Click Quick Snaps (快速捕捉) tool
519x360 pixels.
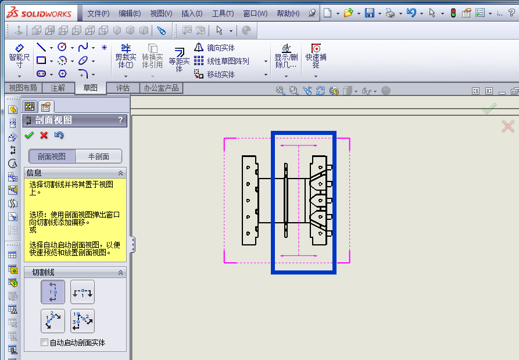coord(316,56)
